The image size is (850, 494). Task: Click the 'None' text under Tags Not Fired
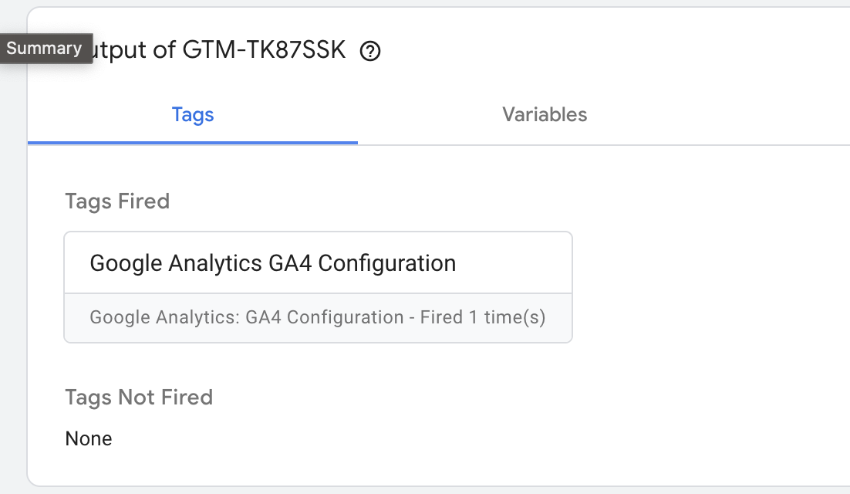(89, 439)
